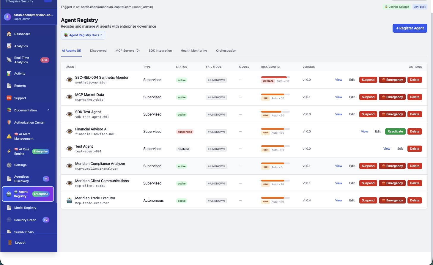Switch to the Discovered tab
The image size is (433, 265).
coord(98,51)
